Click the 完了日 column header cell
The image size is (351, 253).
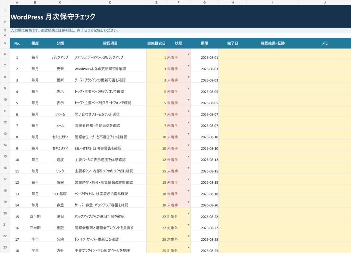(x=233, y=43)
